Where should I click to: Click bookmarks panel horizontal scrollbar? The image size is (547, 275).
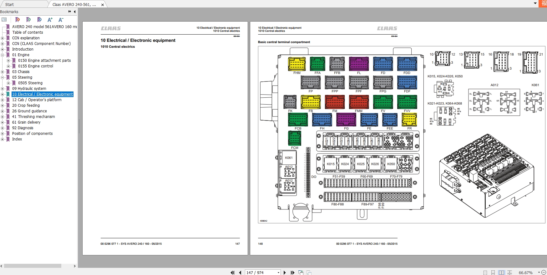click(33, 266)
